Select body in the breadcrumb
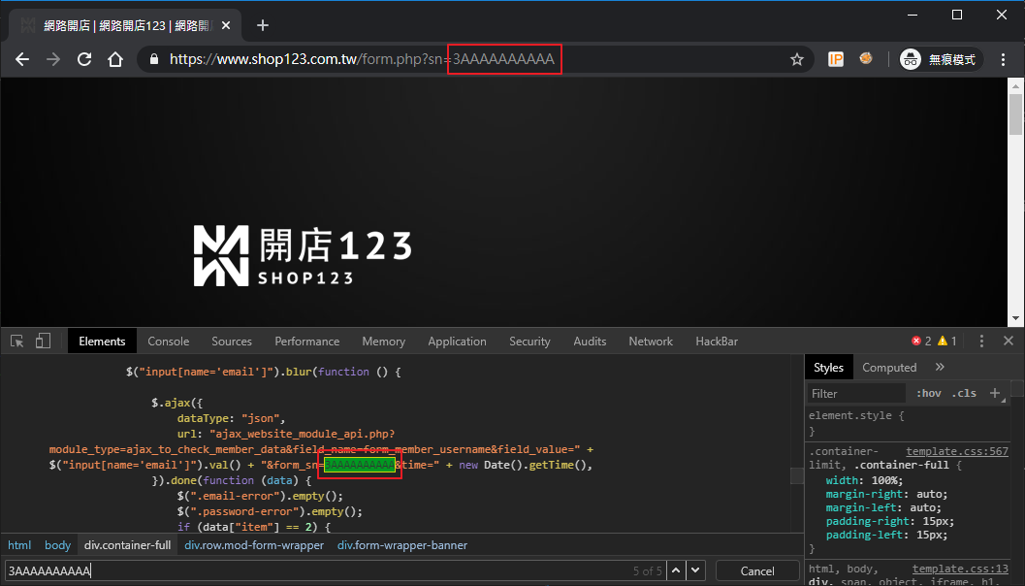This screenshot has width=1025, height=586. coord(57,545)
